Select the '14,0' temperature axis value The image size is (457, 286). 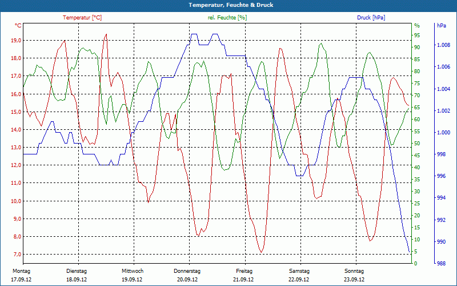pyautogui.click(x=16, y=130)
